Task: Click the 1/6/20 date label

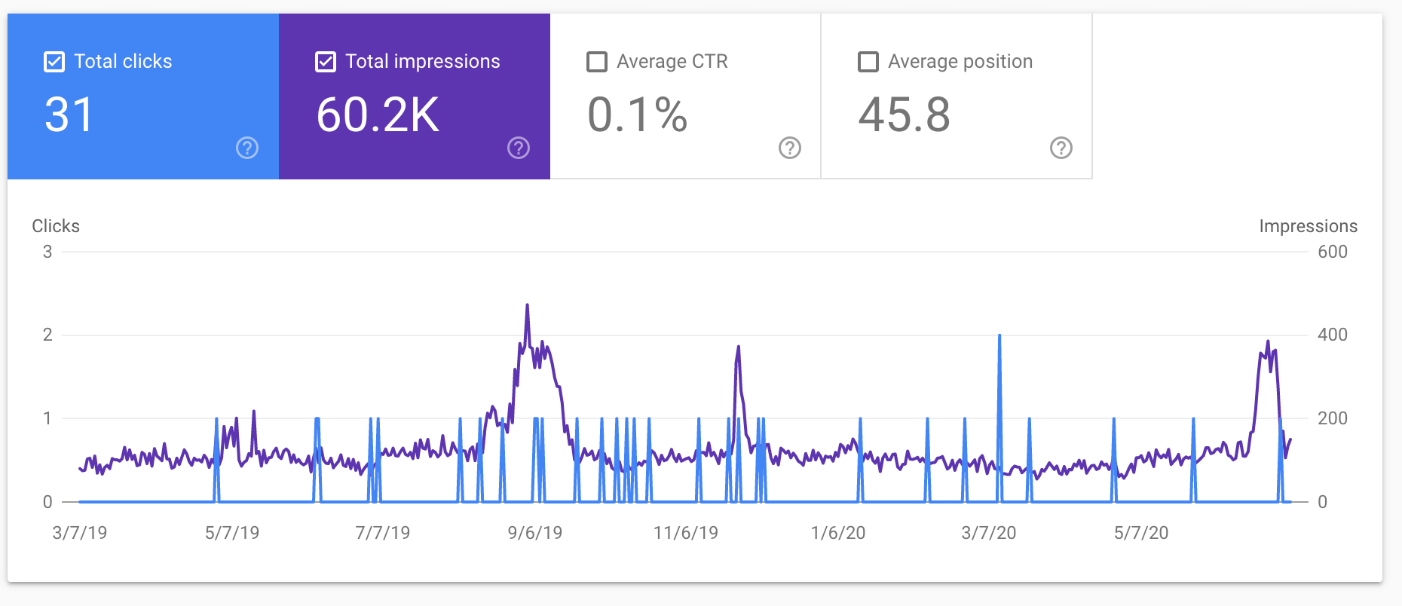Action: tap(838, 533)
